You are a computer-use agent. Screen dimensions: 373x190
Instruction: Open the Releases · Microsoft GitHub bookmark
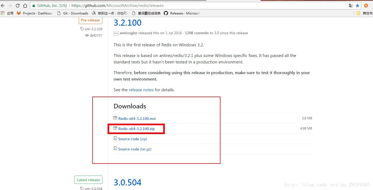coord(182,13)
